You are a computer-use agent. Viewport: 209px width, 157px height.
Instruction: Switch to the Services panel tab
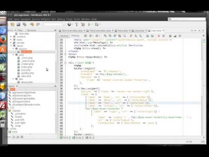tap(32, 30)
